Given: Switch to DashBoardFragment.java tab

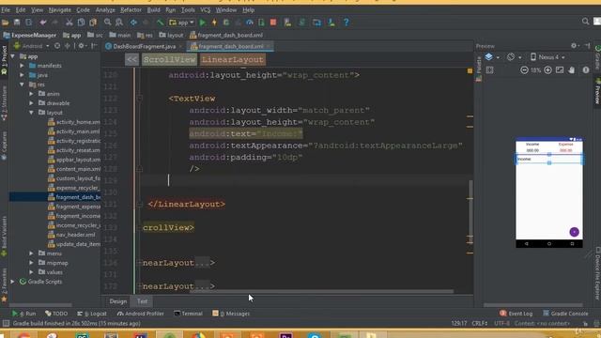Looking at the screenshot, I should tap(144, 46).
